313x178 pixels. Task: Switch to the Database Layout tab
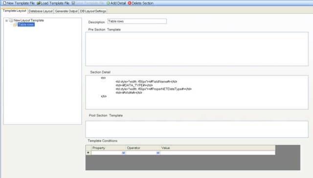click(41, 11)
